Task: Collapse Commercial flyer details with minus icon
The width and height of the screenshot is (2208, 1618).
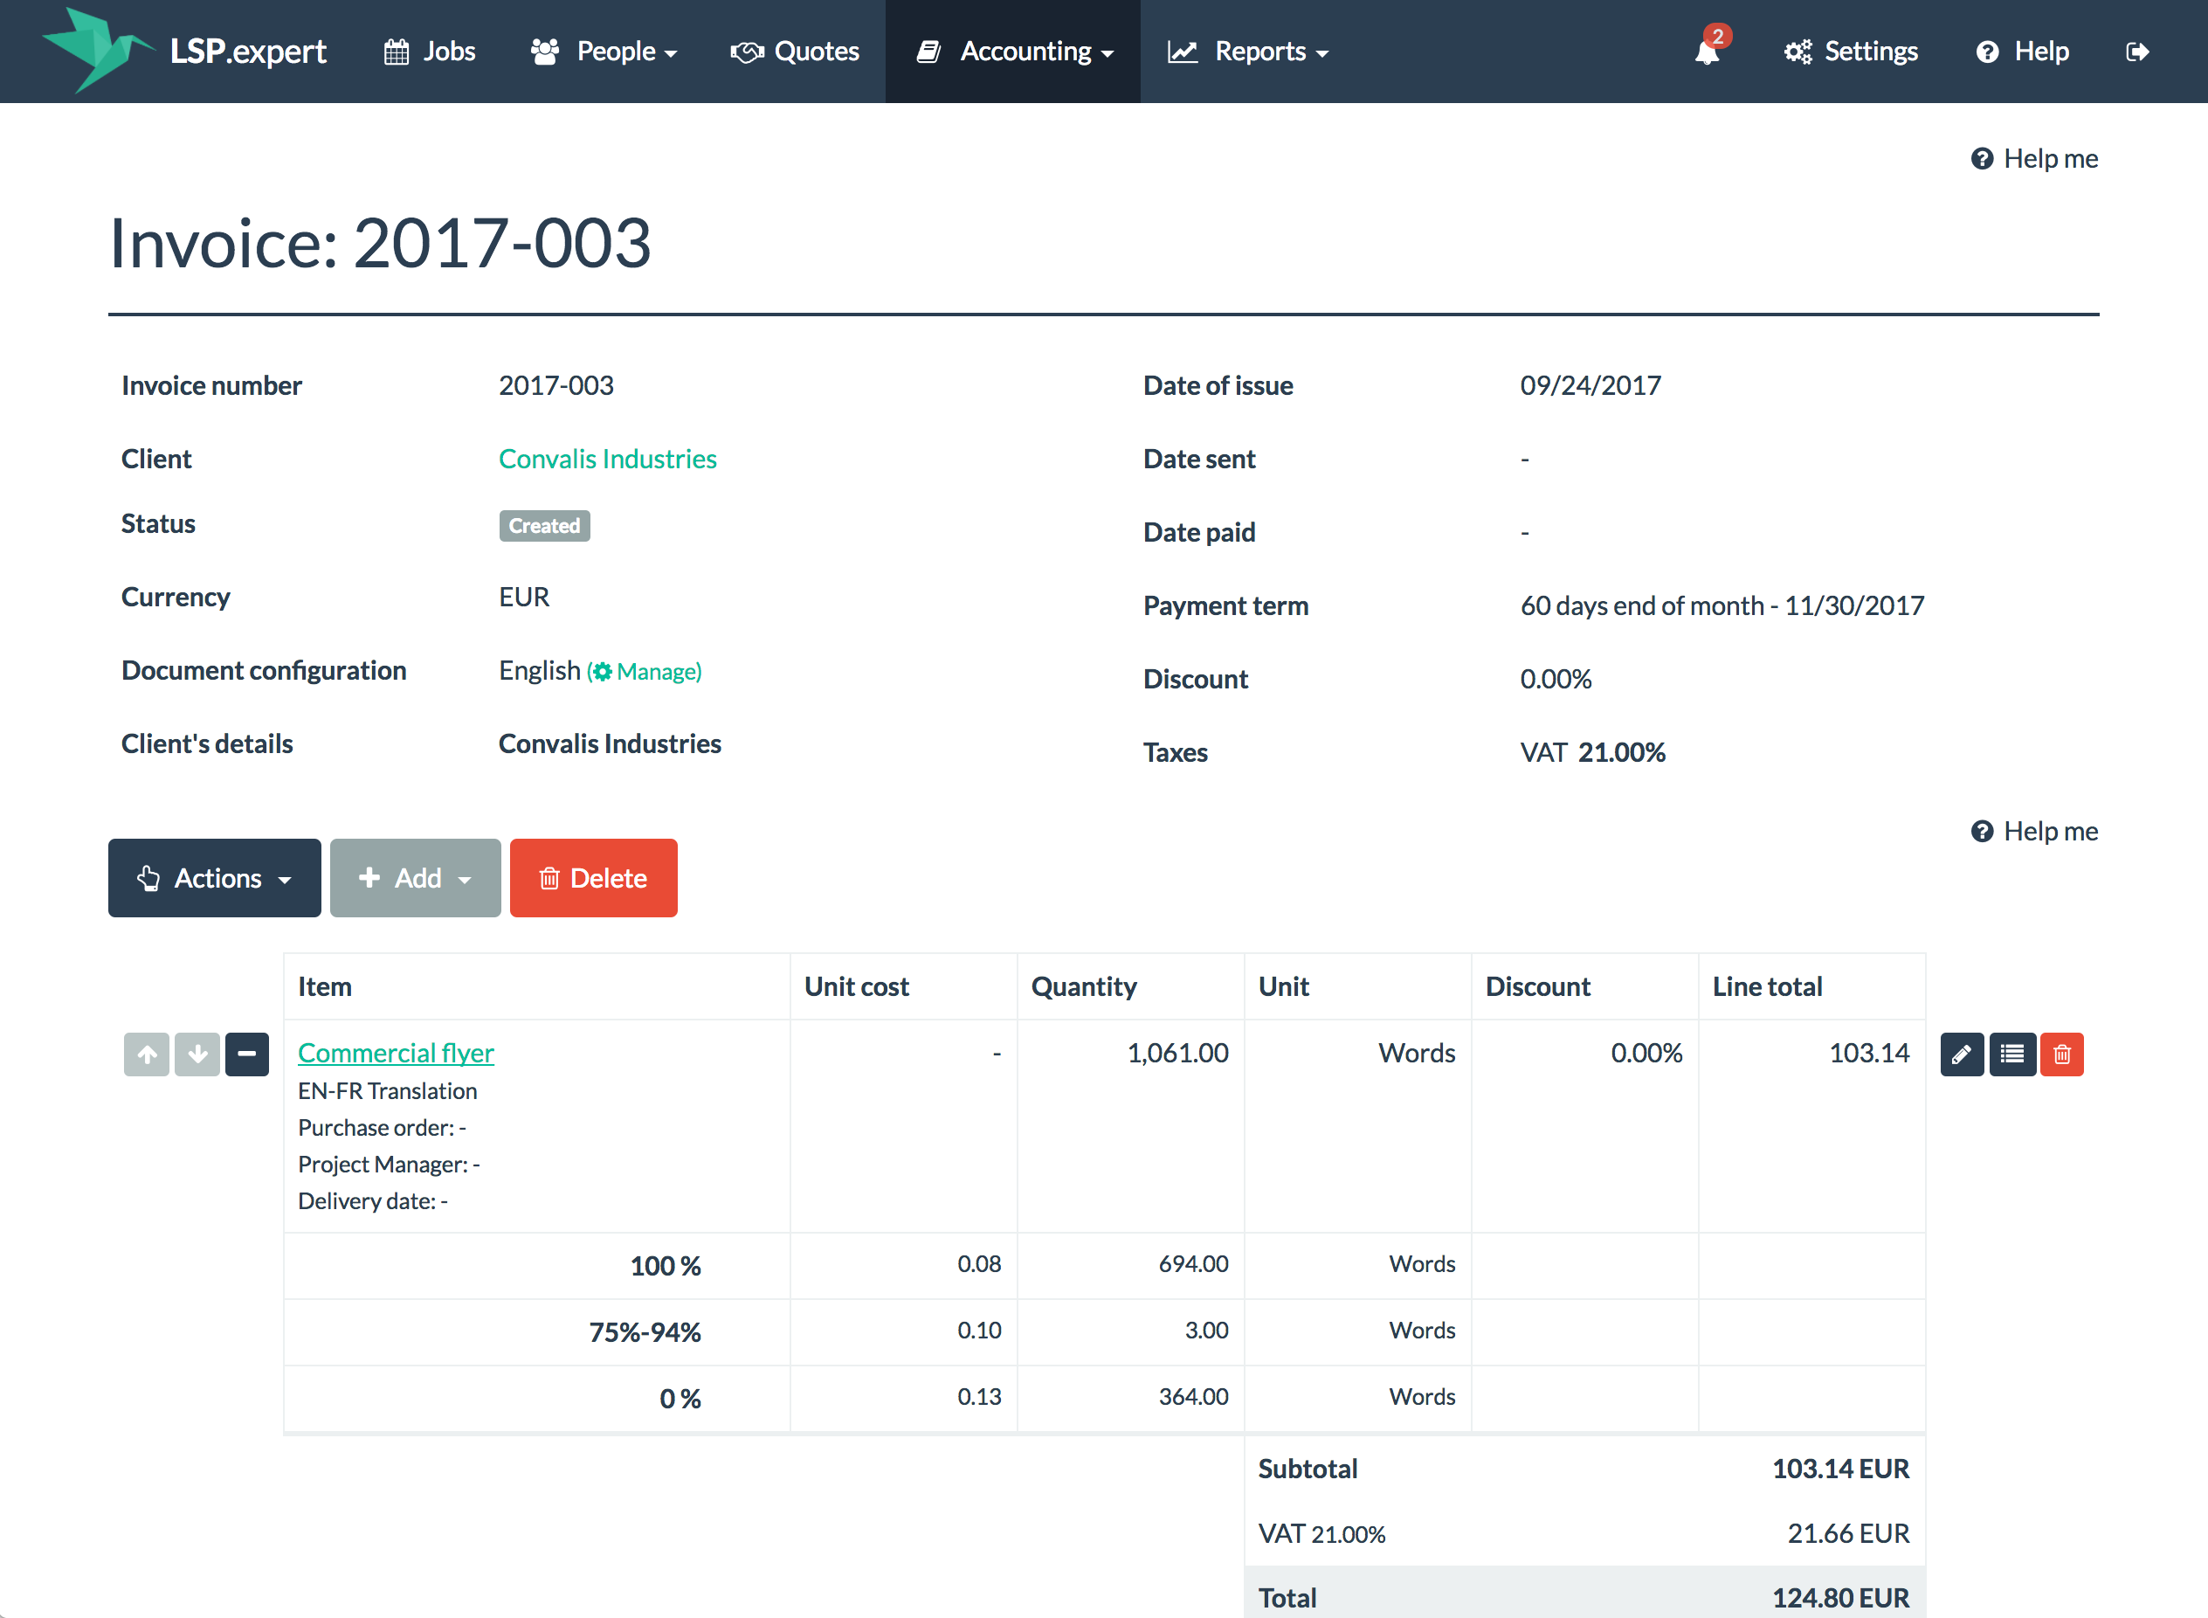Action: [x=247, y=1054]
